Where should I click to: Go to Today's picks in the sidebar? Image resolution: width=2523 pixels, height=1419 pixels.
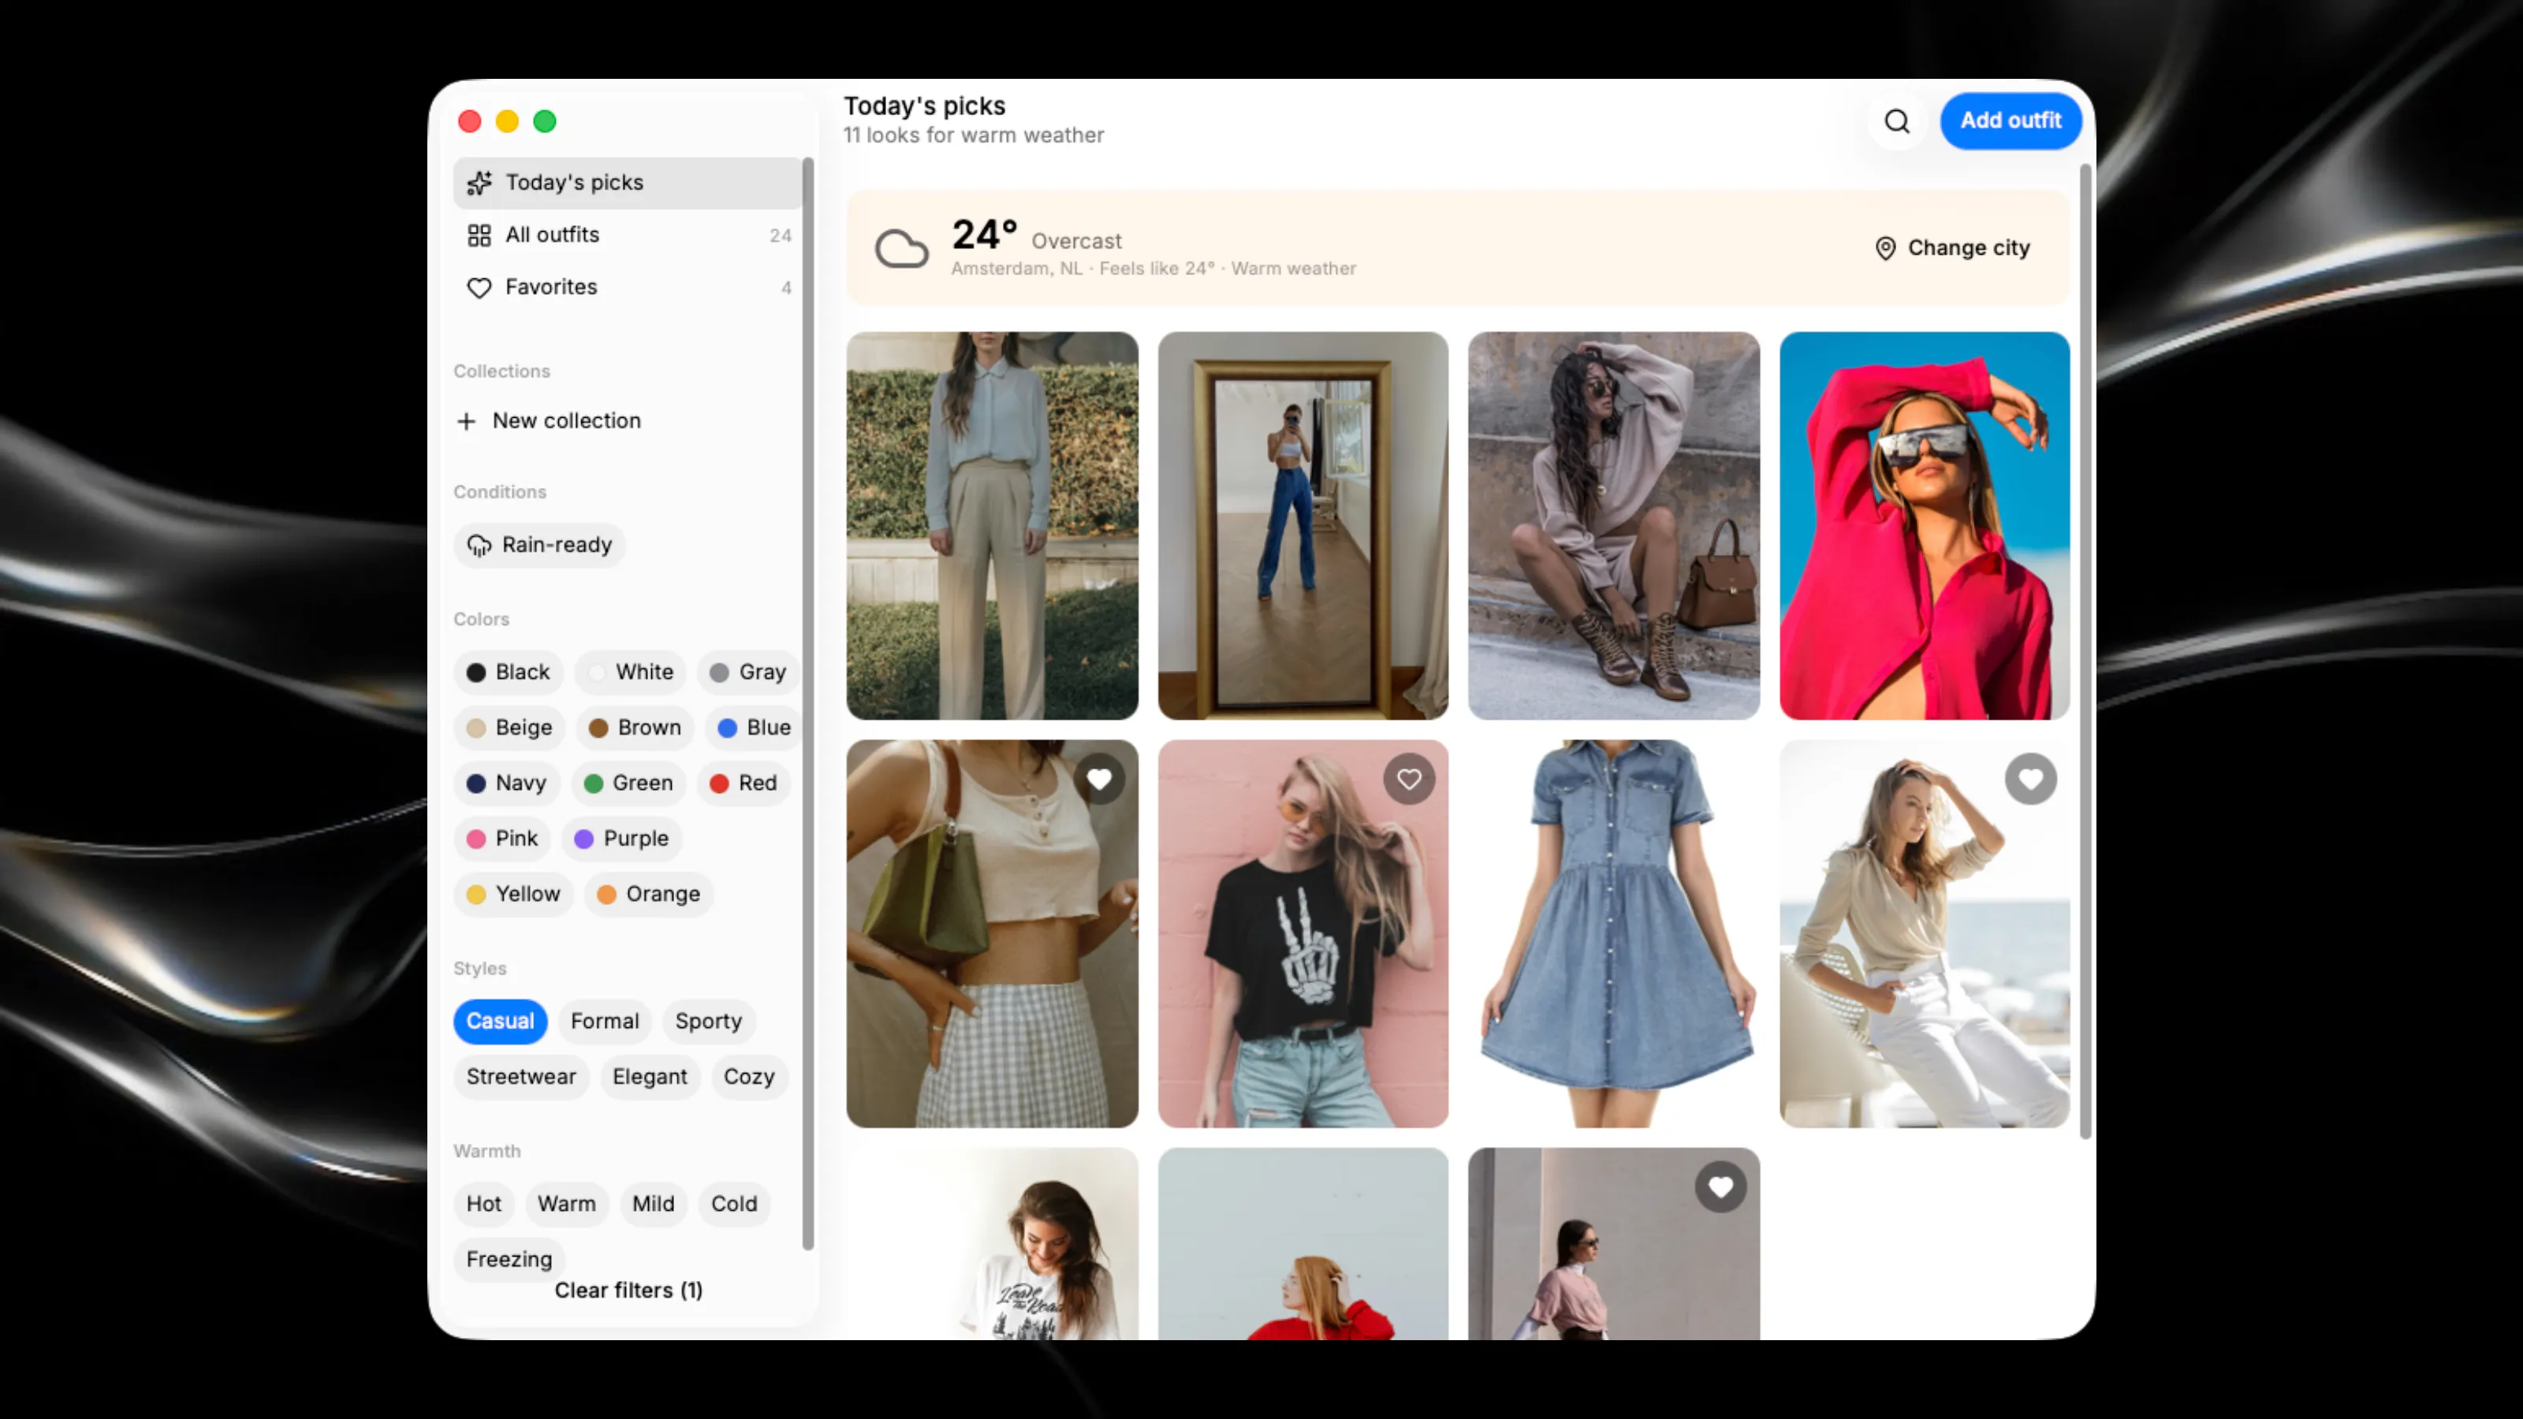[627, 183]
